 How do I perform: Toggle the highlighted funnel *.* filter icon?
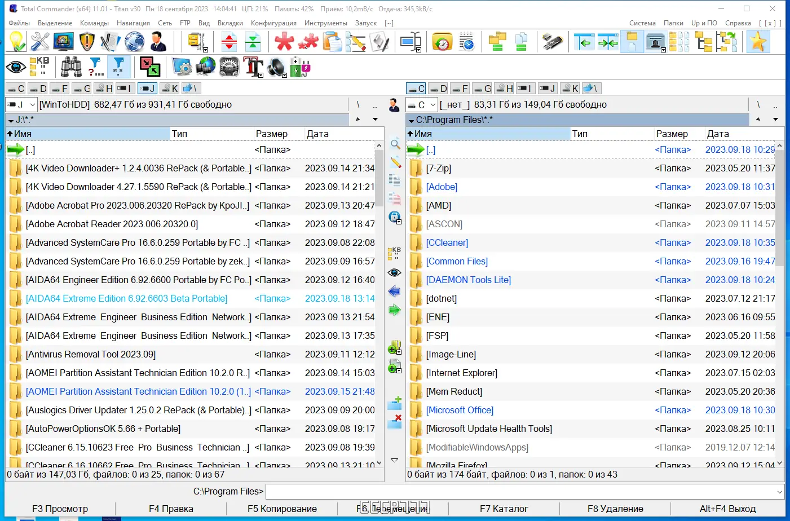click(x=118, y=67)
